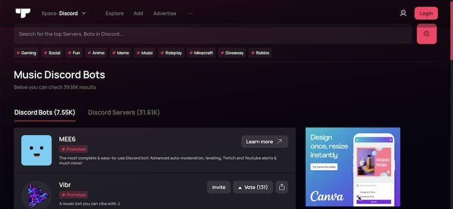The width and height of the screenshot is (453, 209).
Task: Click the Invite button for Vibr
Action: point(219,187)
